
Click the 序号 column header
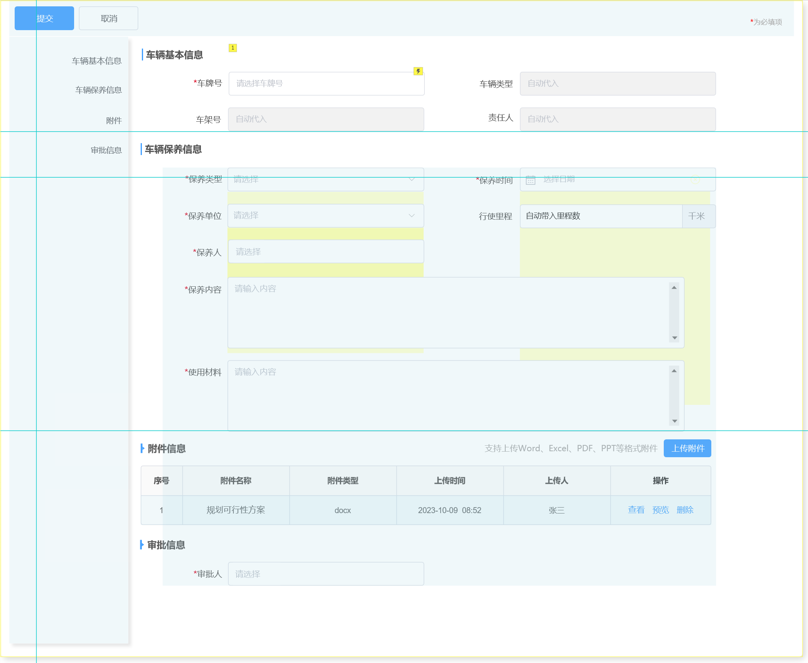pyautogui.click(x=162, y=481)
